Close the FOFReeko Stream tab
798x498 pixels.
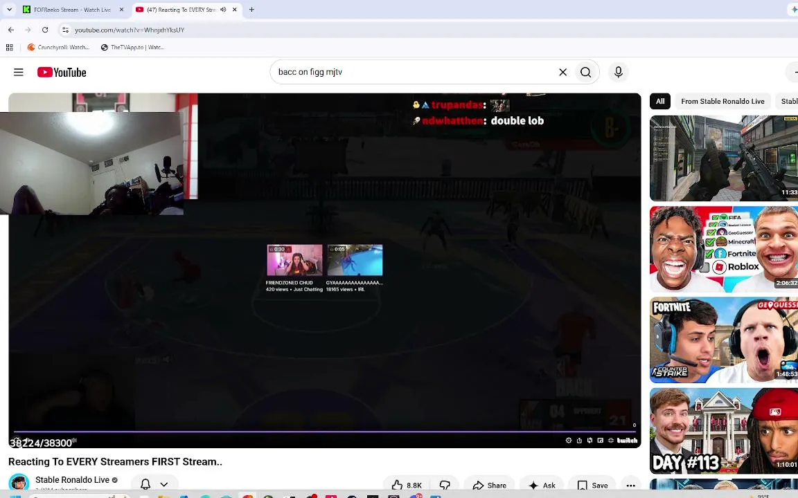[121, 10]
